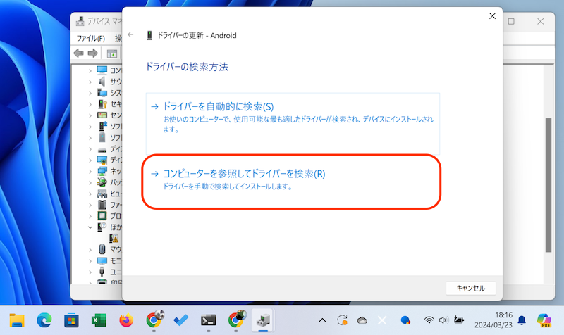Open the terminal app in the taskbar

(207, 320)
